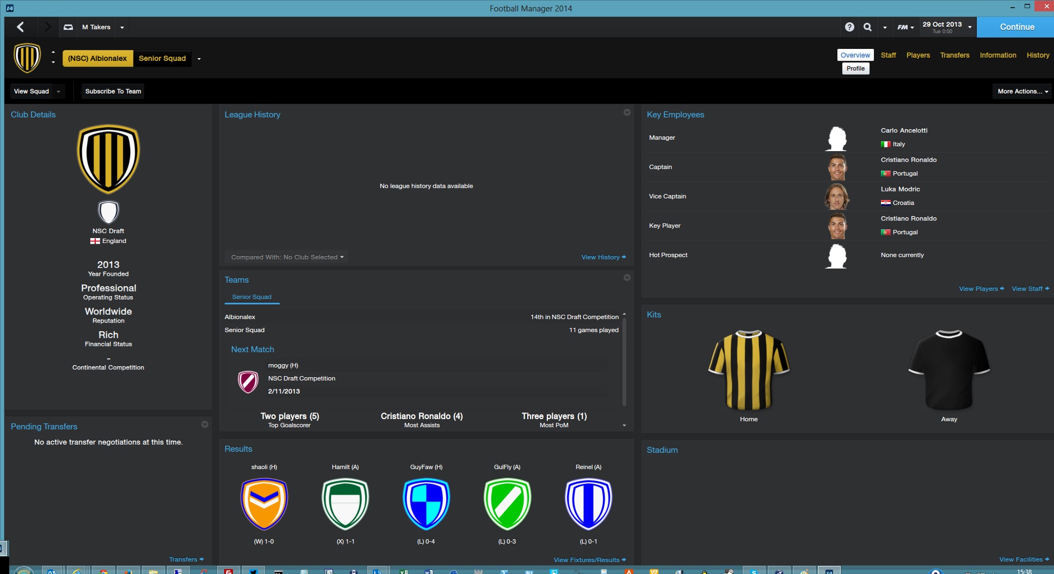Click the moggy club badge in Next Match

[x=248, y=382]
